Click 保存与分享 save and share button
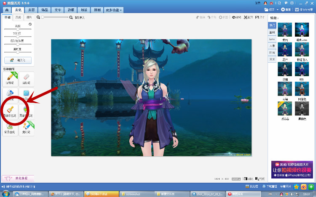Screen dimensions: 316x197 304,10
